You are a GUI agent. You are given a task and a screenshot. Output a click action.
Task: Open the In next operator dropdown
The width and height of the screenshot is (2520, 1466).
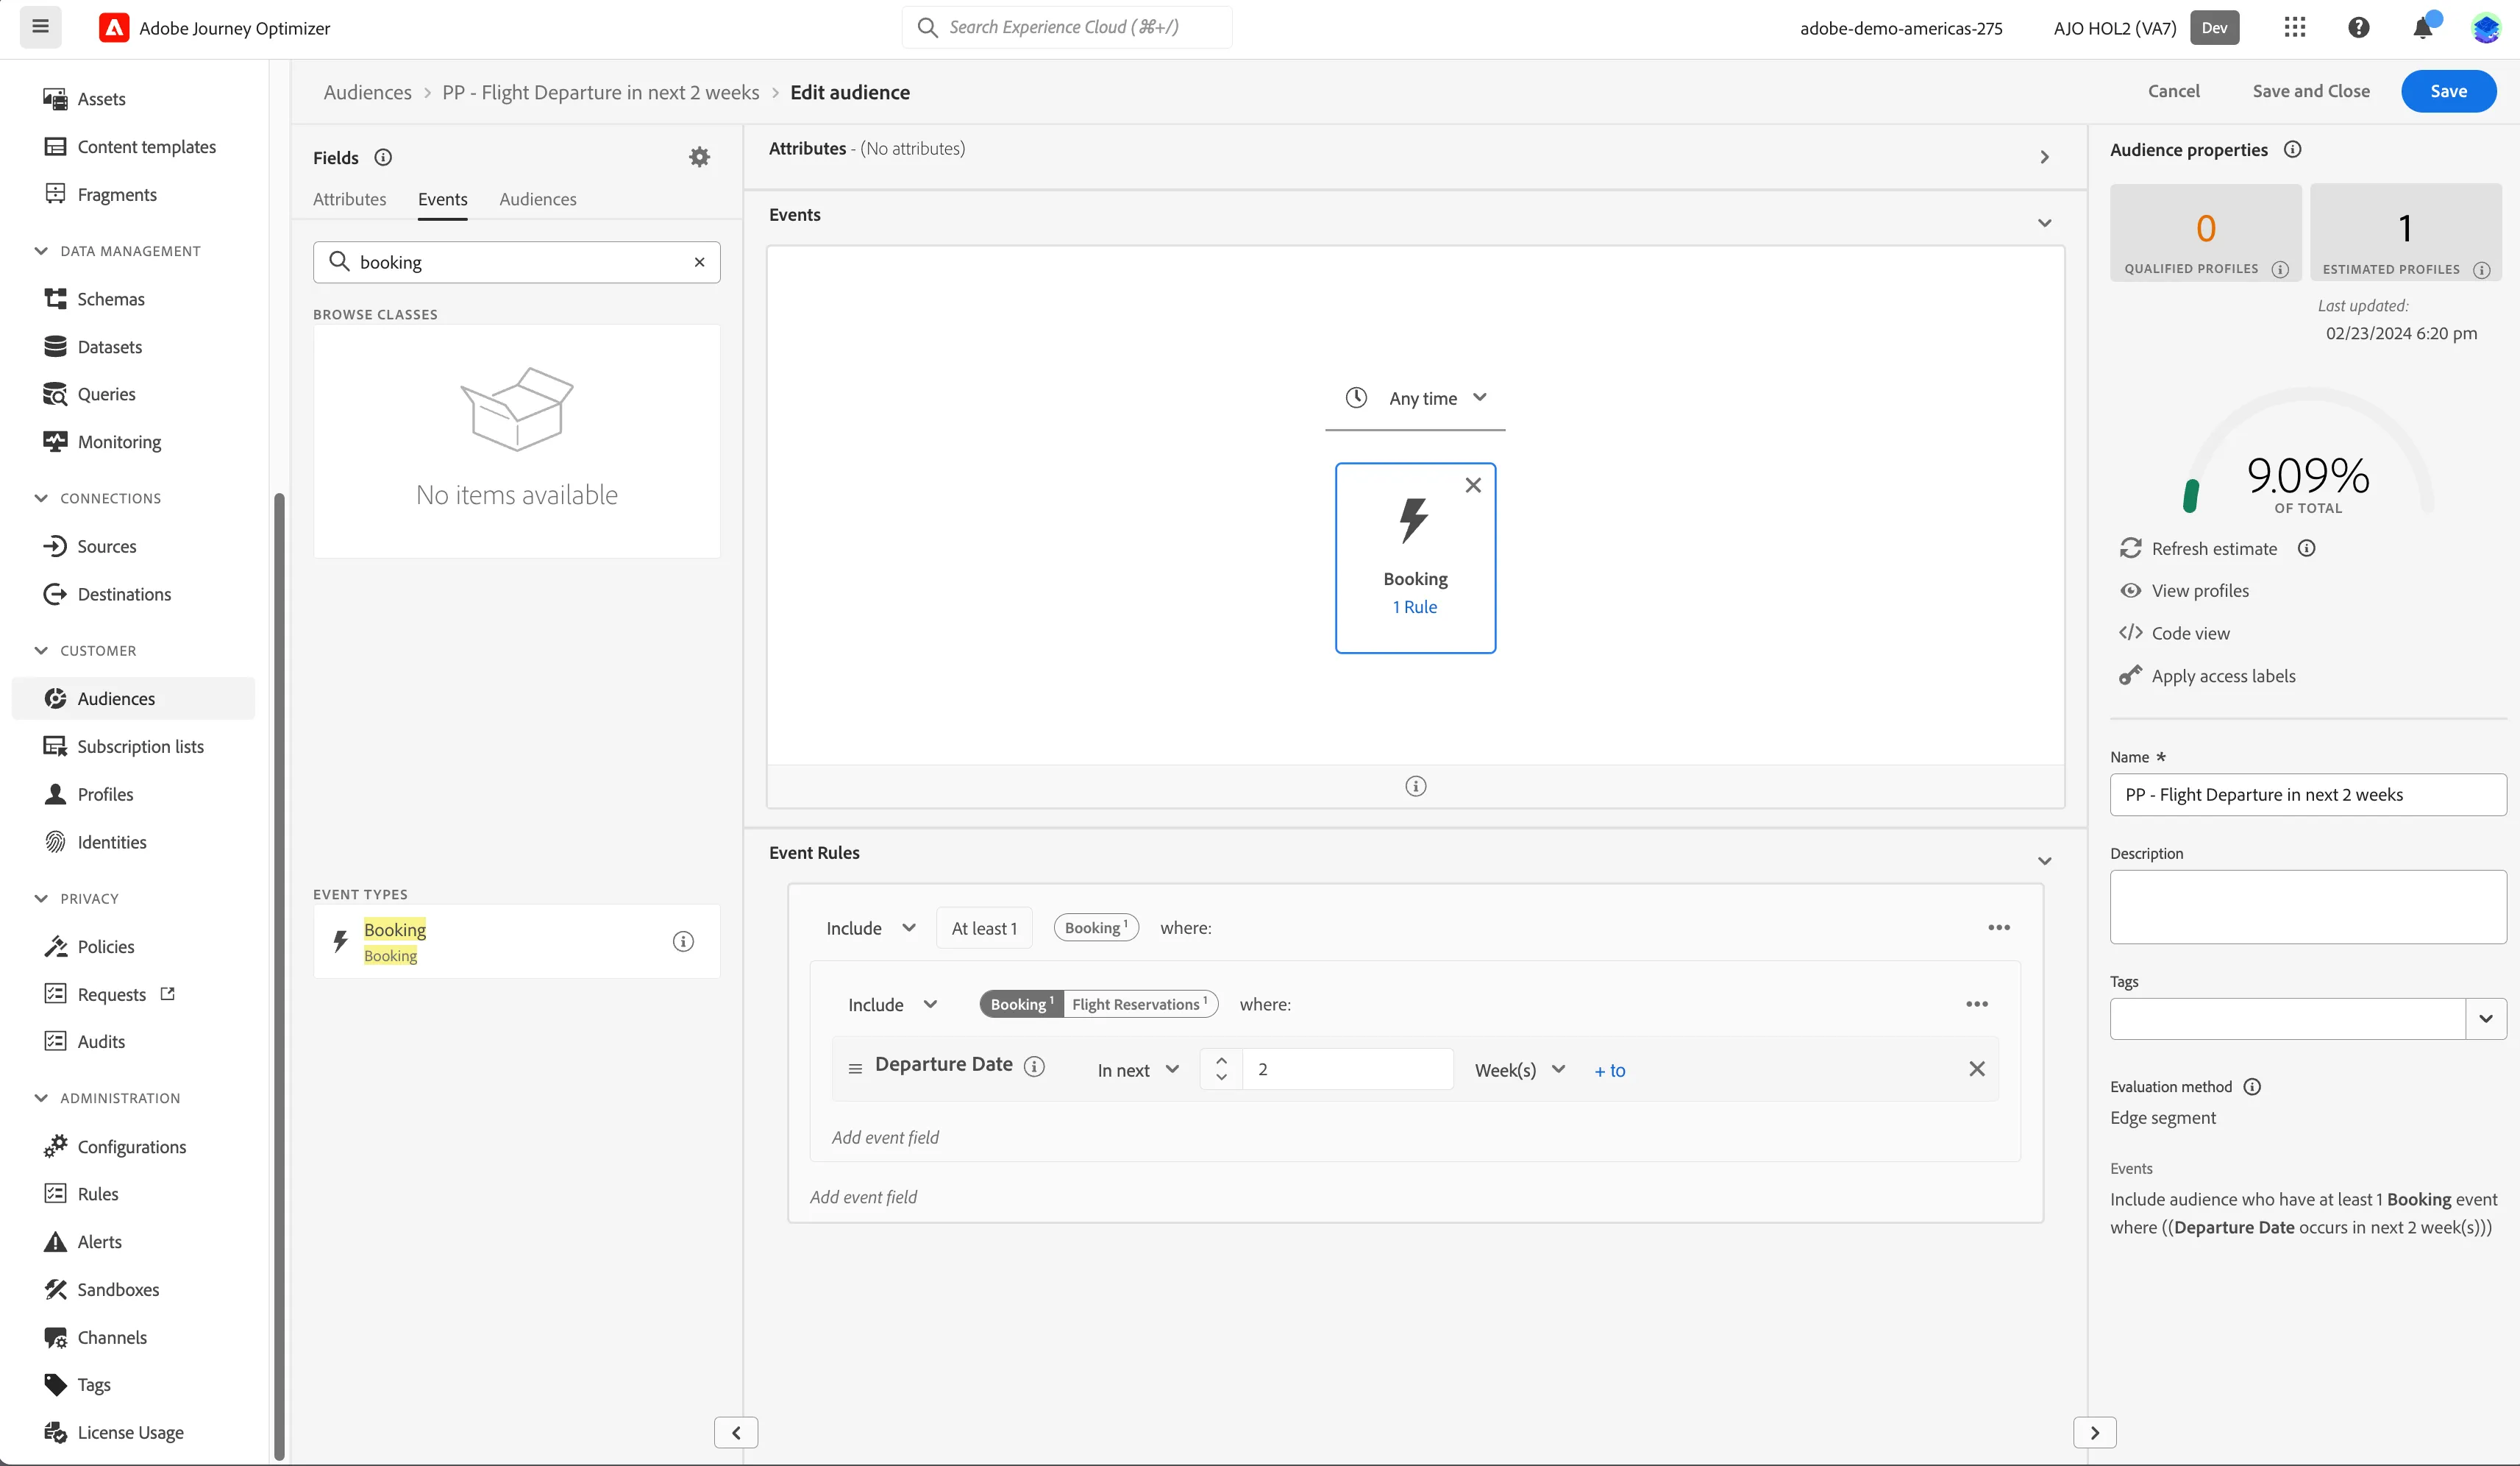(x=1138, y=1070)
